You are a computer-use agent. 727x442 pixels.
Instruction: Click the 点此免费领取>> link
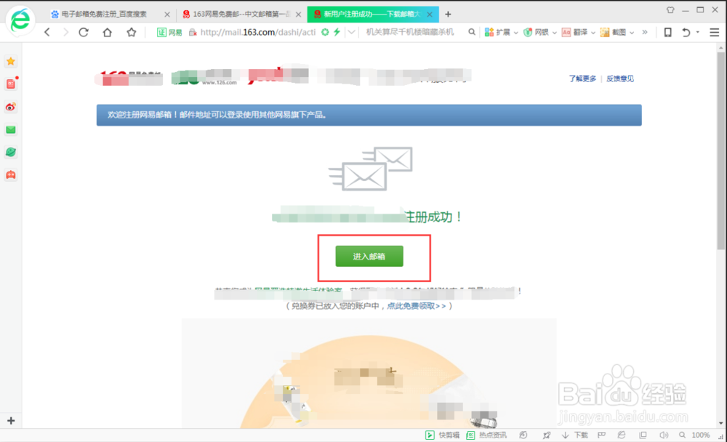[x=417, y=306]
